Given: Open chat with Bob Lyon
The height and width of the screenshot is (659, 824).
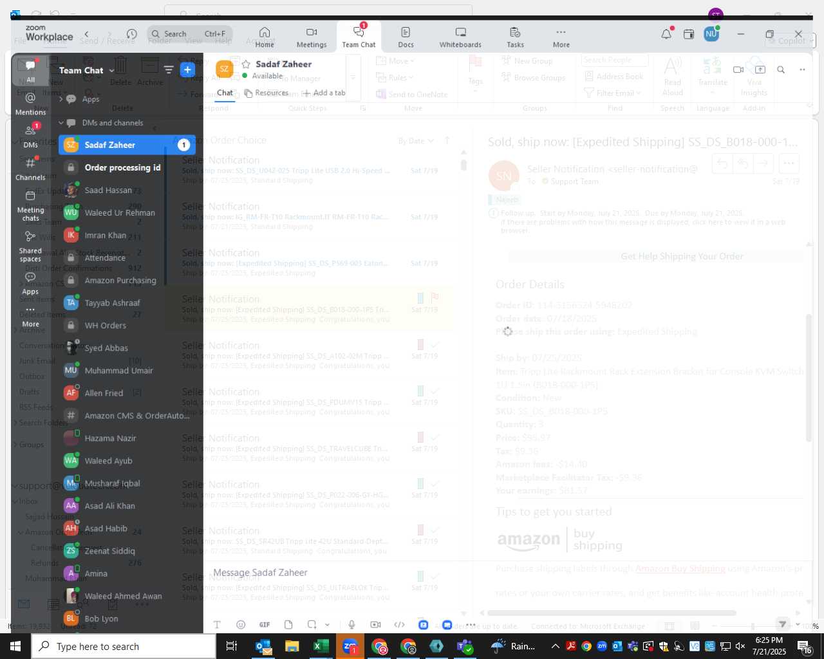Looking at the screenshot, I should (127, 618).
